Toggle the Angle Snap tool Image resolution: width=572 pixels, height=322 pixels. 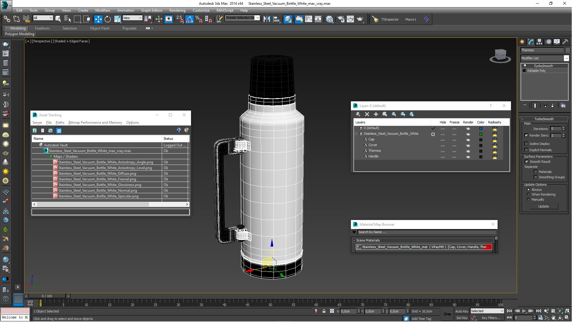(x=189, y=19)
